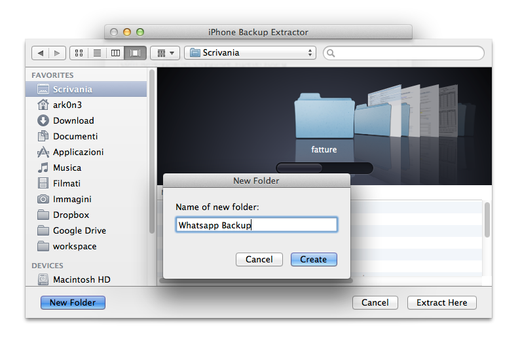Click the Google Drive folder icon
520x337 pixels.
coord(43,230)
